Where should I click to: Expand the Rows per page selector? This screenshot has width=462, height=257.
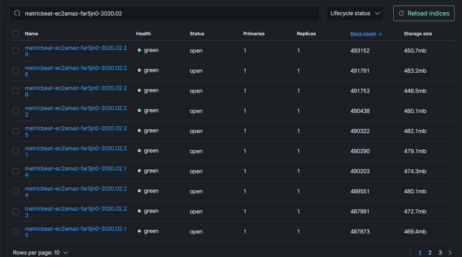(x=41, y=253)
